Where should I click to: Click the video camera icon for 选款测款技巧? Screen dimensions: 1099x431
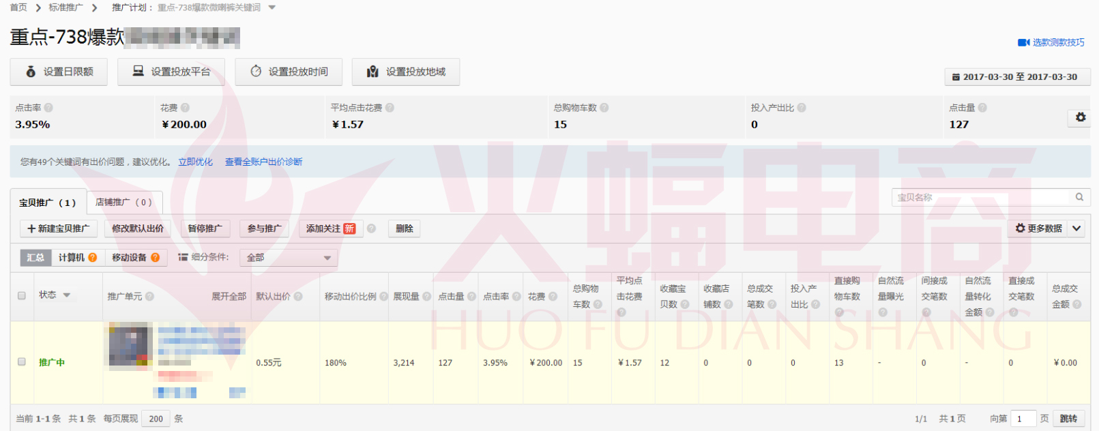click(1023, 42)
